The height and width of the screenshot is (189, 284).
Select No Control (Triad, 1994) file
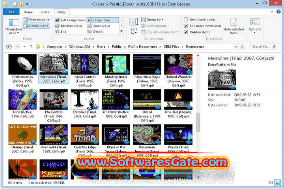[x=54, y=106]
